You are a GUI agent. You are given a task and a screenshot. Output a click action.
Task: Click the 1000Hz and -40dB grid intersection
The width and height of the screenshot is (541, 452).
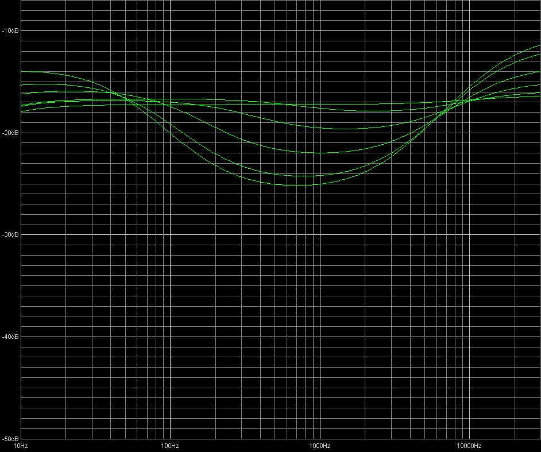[x=320, y=337]
